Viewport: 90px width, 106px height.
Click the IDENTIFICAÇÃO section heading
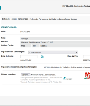(x=9, y=27)
